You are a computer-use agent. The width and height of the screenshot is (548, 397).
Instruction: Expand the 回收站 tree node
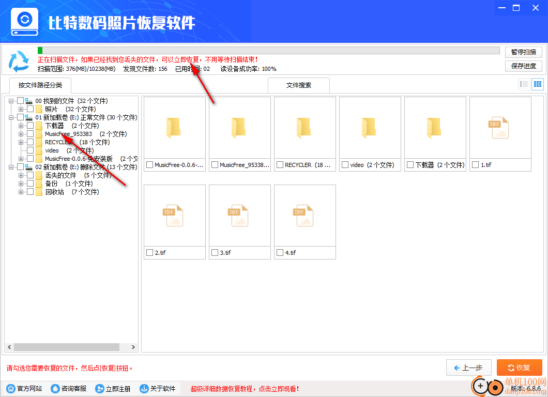[21, 192]
